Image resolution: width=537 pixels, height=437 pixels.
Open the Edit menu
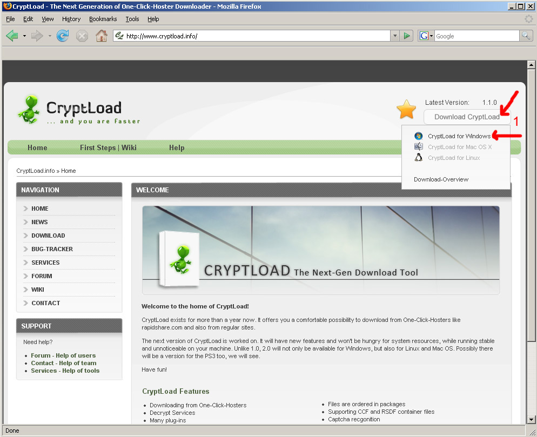(28, 19)
